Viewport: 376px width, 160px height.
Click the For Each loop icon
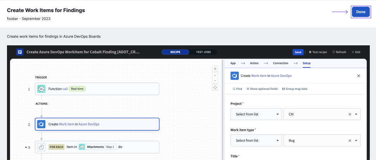(41, 147)
